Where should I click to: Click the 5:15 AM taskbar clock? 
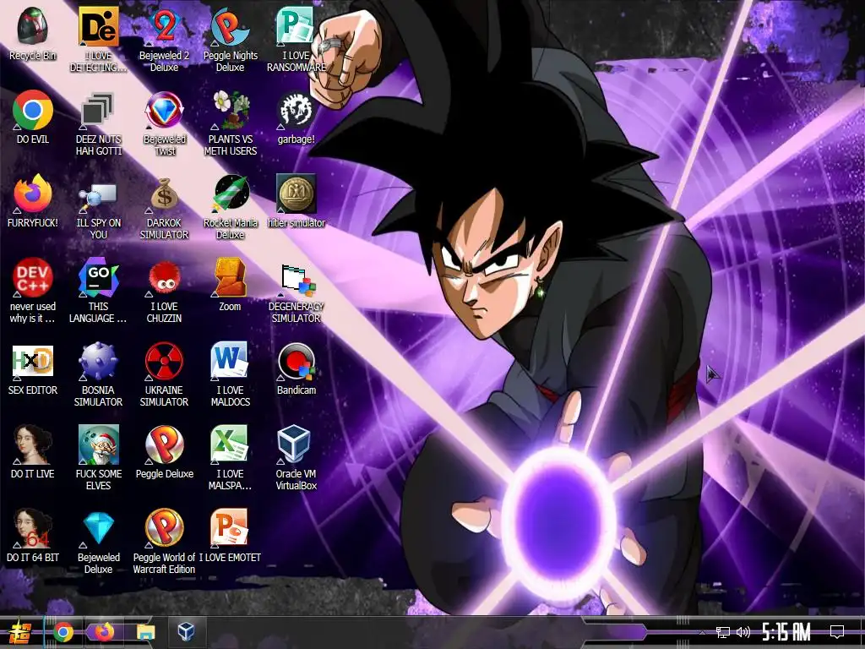786,632
